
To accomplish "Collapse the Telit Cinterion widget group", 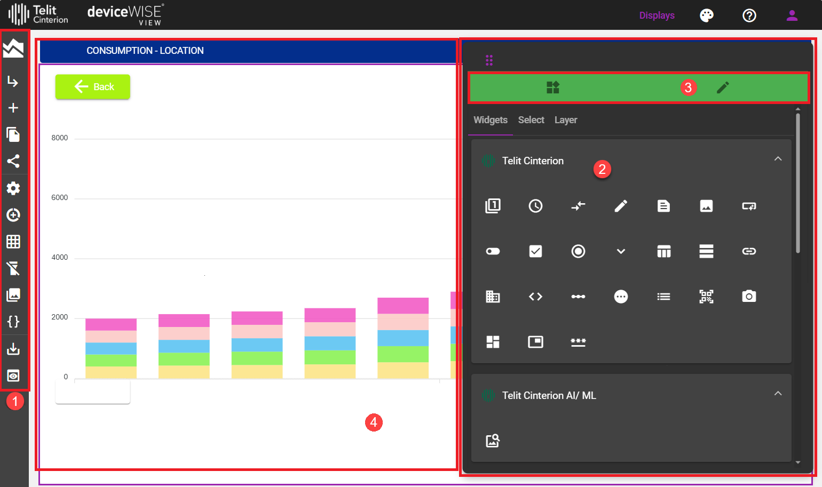I will (x=778, y=159).
